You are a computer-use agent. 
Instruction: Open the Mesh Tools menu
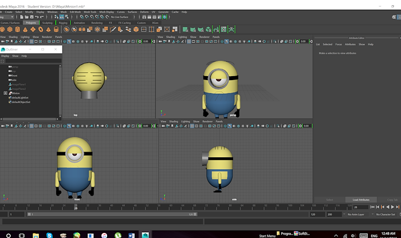(90, 12)
